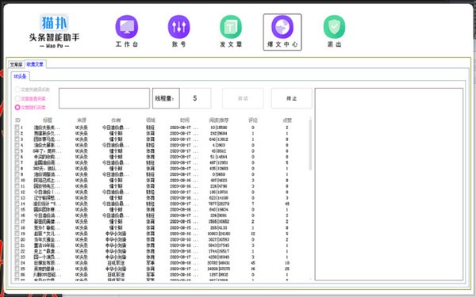The height and width of the screenshot is (297, 476).
Task: Click the read/recommend count column header
Action: coord(219,120)
